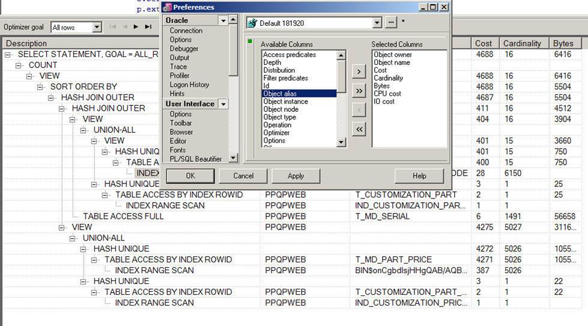Viewport: 588px width, 326px height.
Task: Open the Optimizer goal All rows dropdown
Action: coord(97,27)
